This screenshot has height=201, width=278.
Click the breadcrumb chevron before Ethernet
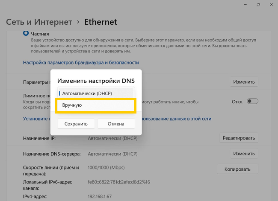pos(78,22)
